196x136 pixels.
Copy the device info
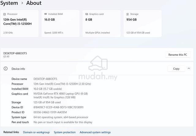tap(176, 69)
